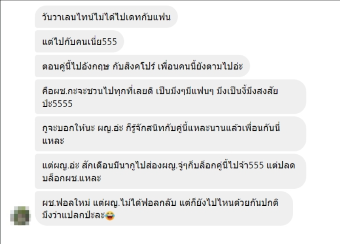Select the message bubble แต่ไปกับคนเนี่ย555
This screenshot has width=340, height=244.
79,41
